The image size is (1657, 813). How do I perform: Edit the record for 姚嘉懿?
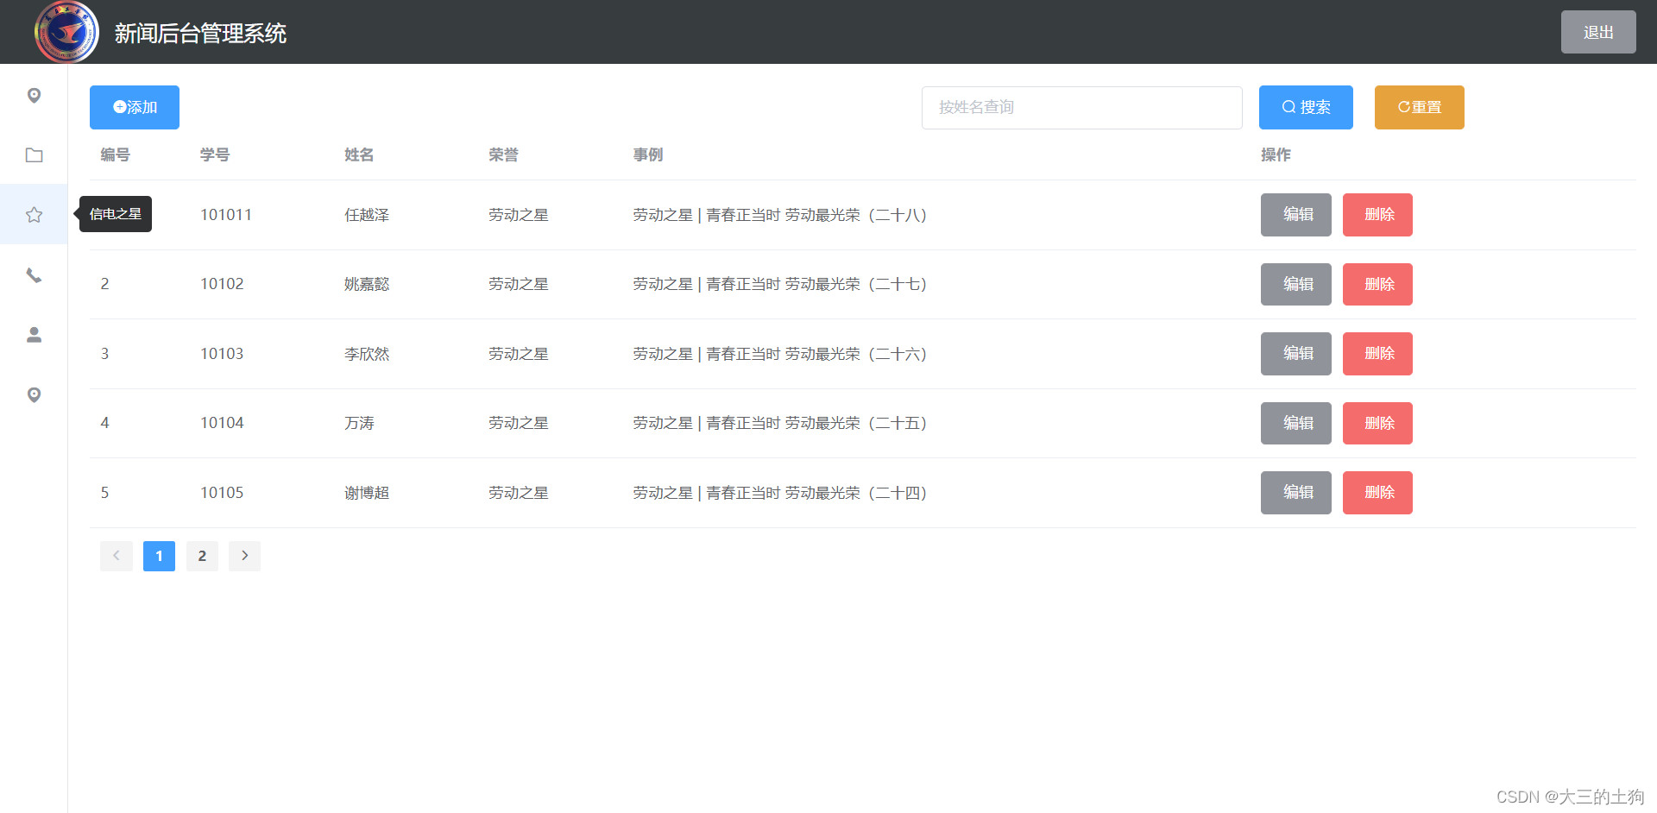[1296, 284]
